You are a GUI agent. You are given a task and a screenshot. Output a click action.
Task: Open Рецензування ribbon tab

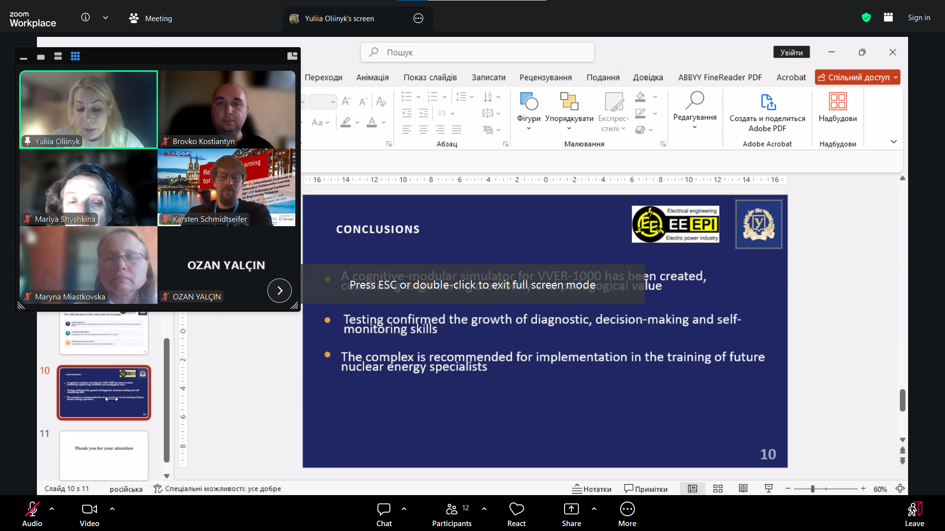(x=545, y=77)
